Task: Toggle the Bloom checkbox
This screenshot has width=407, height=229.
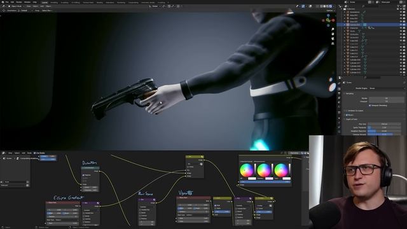Action: coord(347,114)
